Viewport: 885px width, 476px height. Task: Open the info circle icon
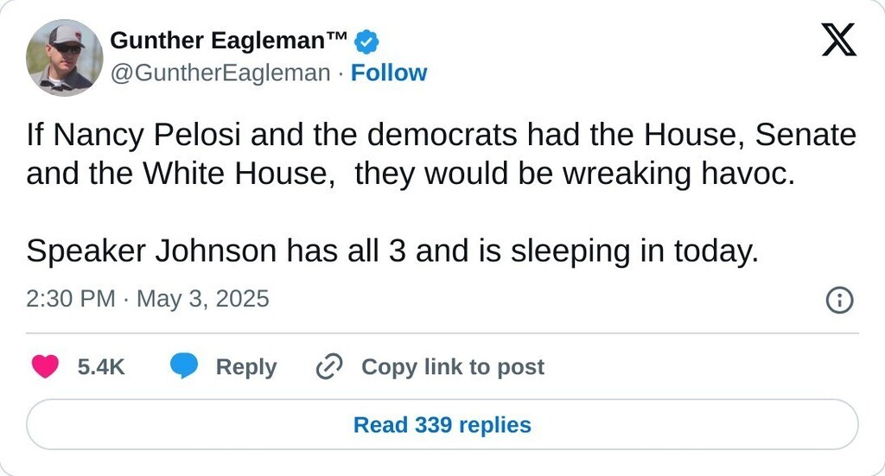(x=840, y=300)
